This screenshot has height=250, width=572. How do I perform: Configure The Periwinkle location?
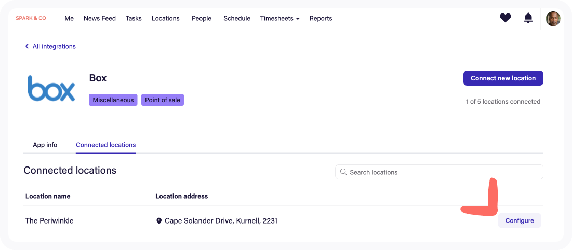pos(520,220)
